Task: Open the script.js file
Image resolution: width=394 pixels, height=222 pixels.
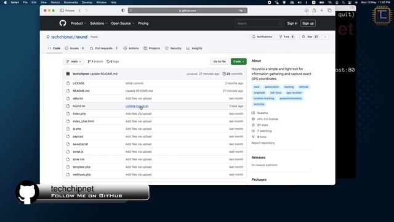Action: click(x=78, y=152)
